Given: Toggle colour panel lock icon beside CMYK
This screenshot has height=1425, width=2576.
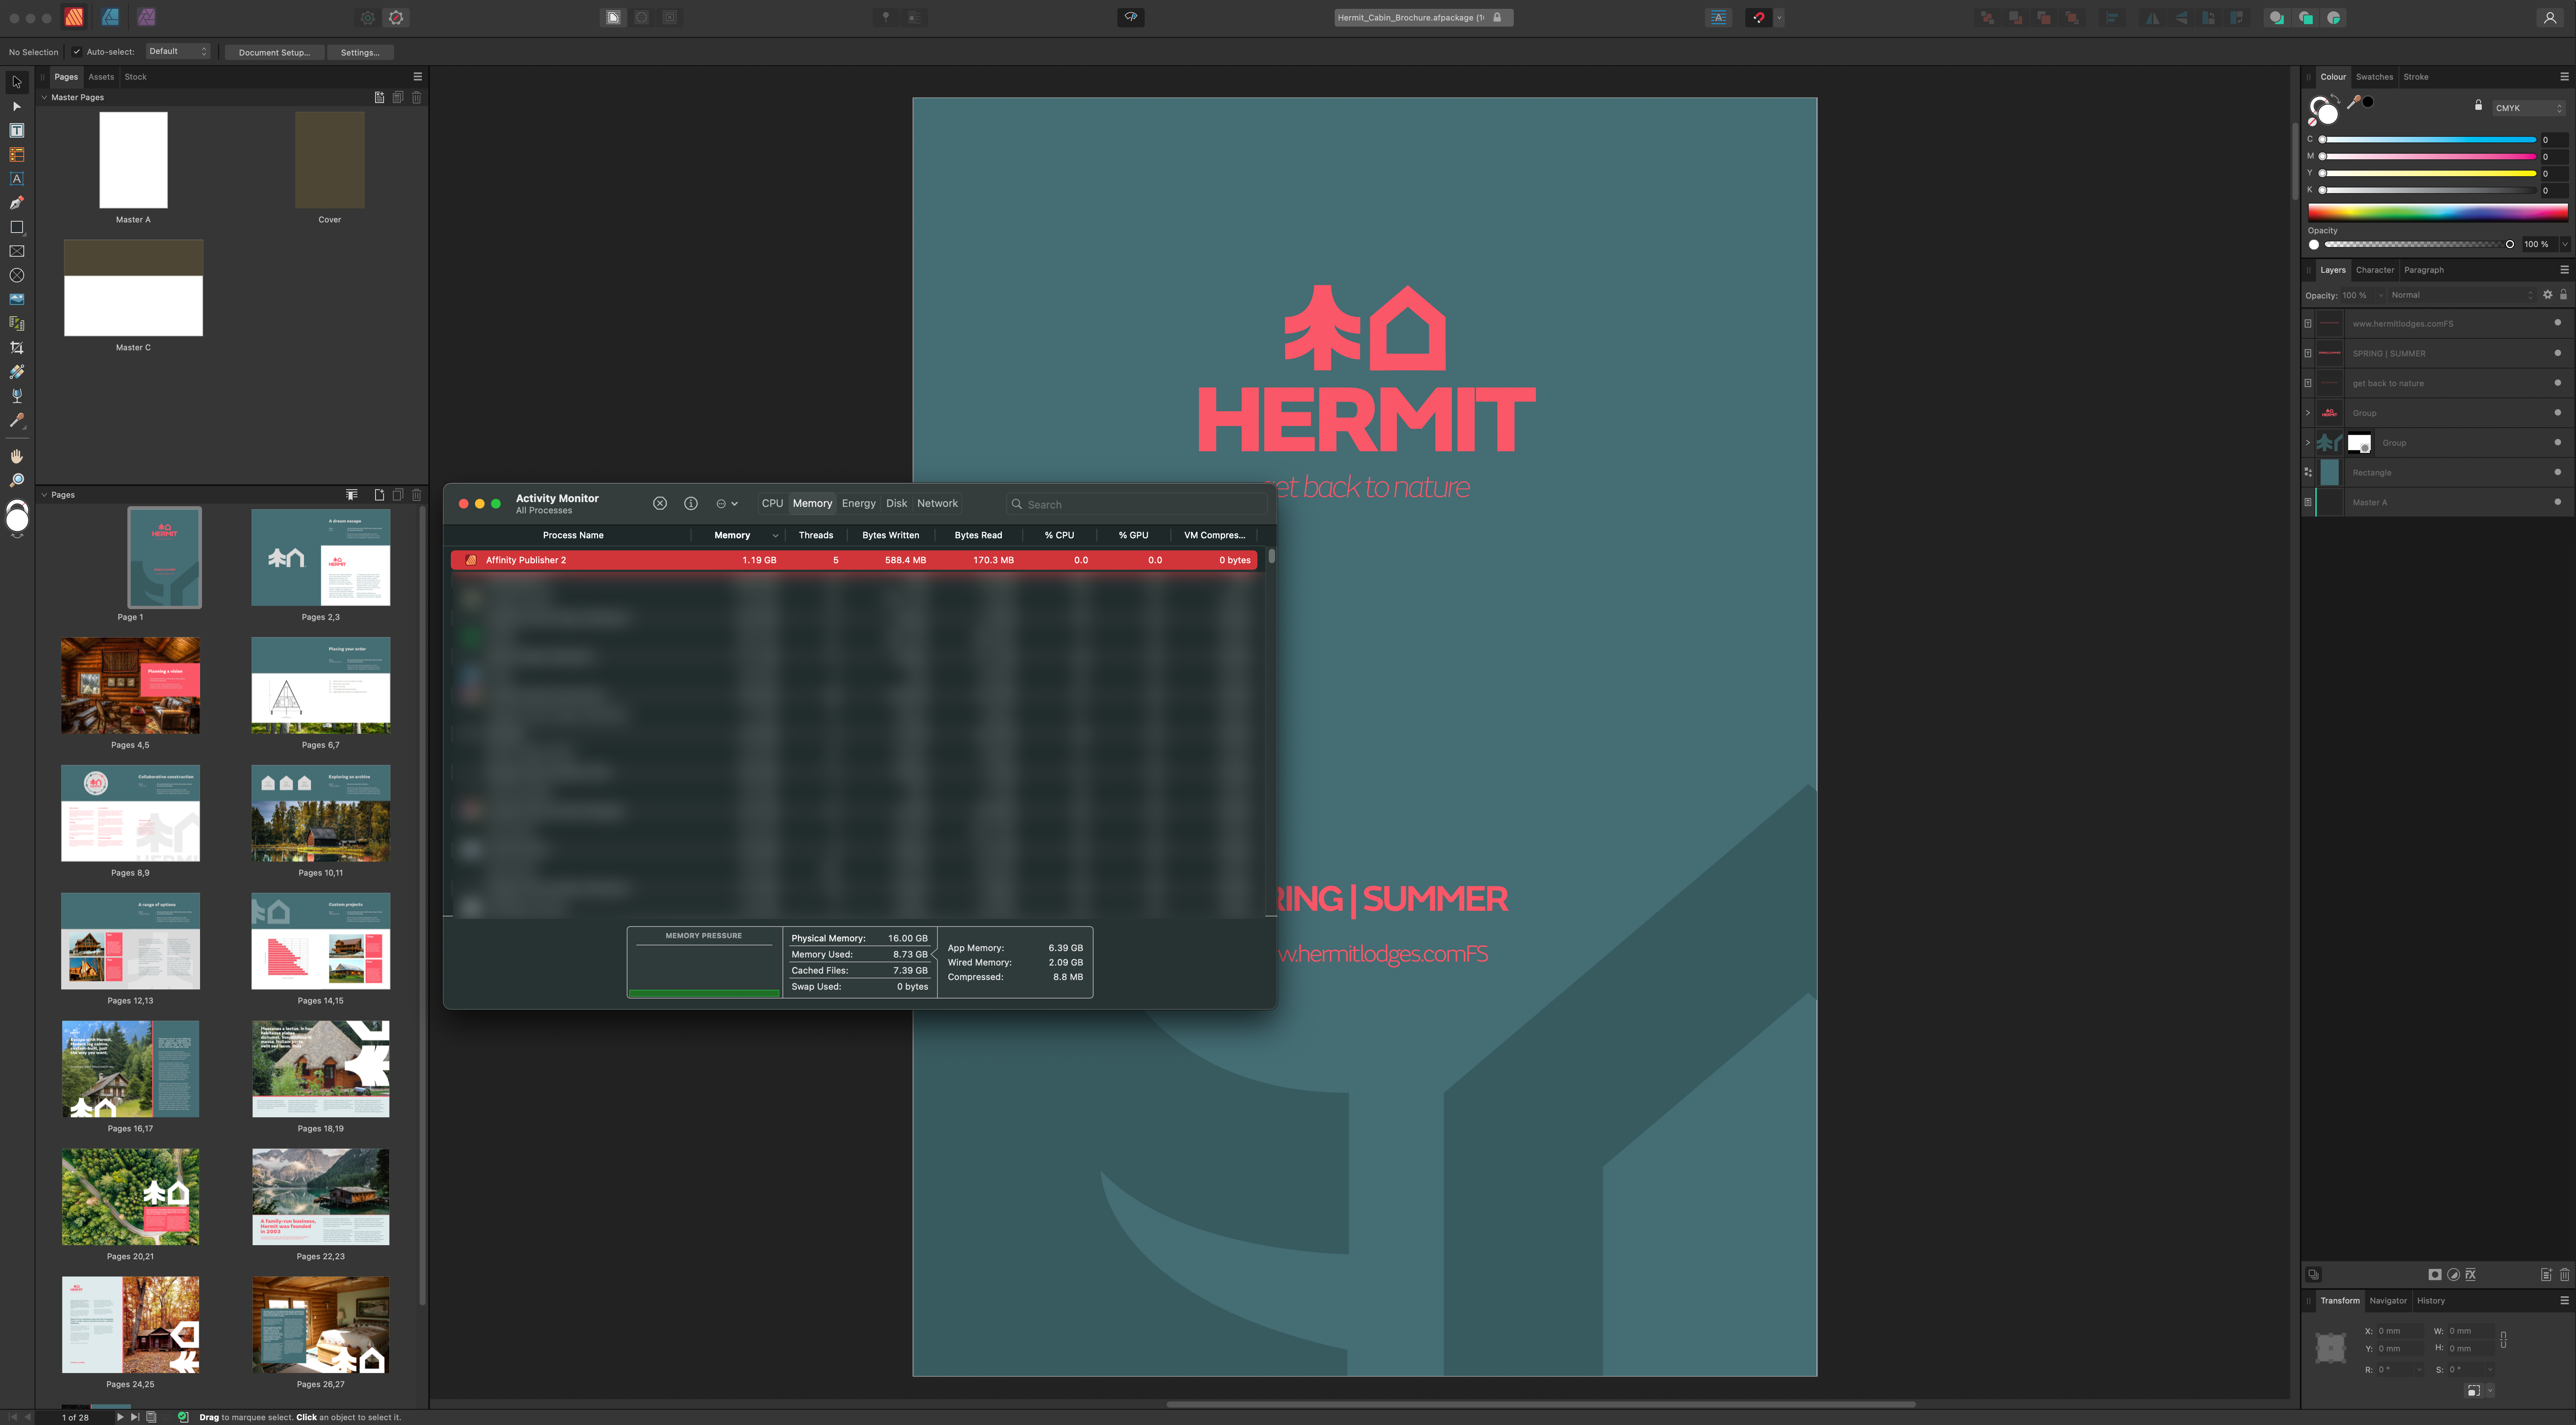Looking at the screenshot, I should coord(2478,105).
